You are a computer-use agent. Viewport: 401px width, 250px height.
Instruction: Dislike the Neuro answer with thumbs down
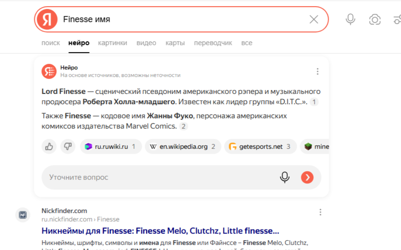[68, 146]
